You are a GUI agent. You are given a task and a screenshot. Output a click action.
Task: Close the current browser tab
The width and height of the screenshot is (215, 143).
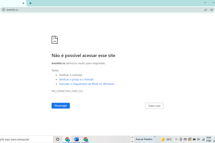click(x=23, y=3)
